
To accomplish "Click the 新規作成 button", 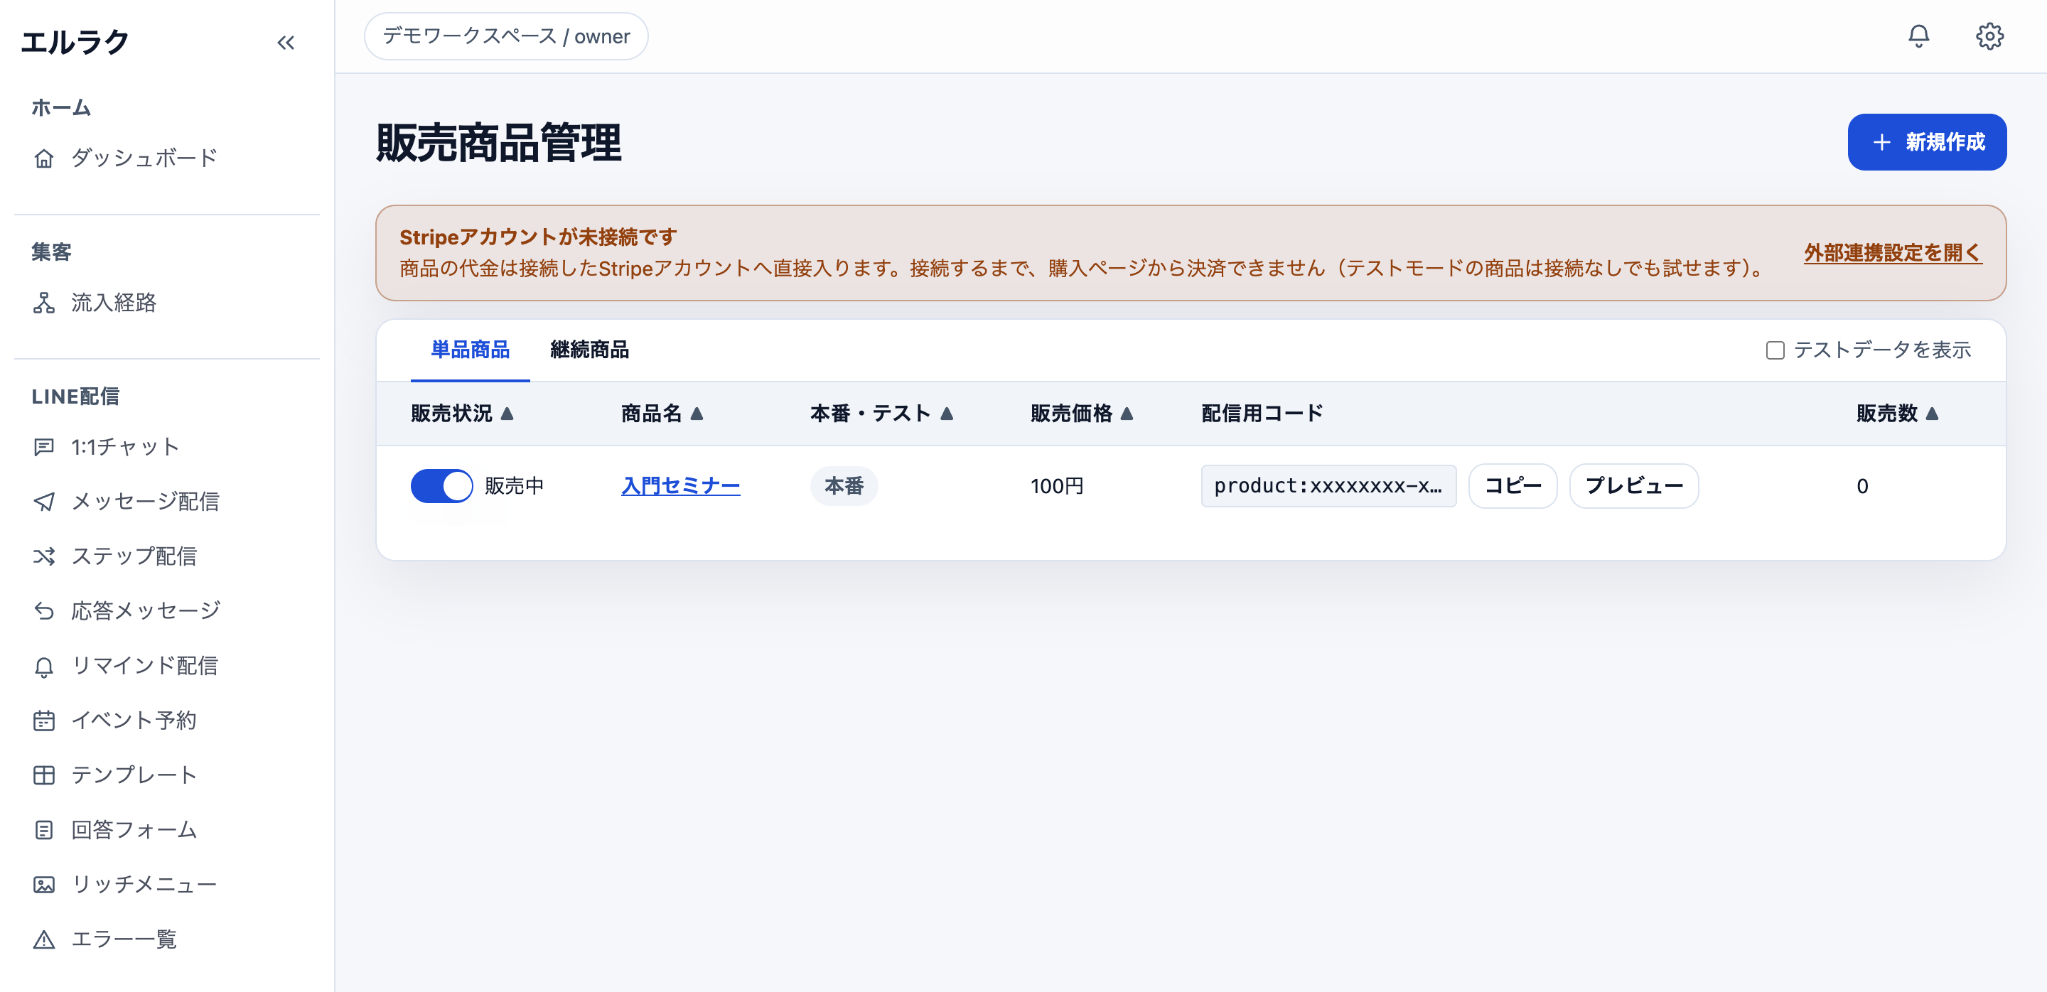I will 1926,142.
